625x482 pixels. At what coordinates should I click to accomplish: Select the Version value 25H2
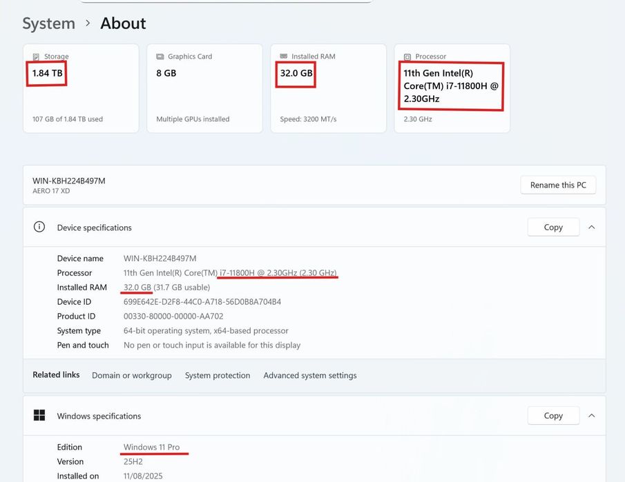[133, 462]
